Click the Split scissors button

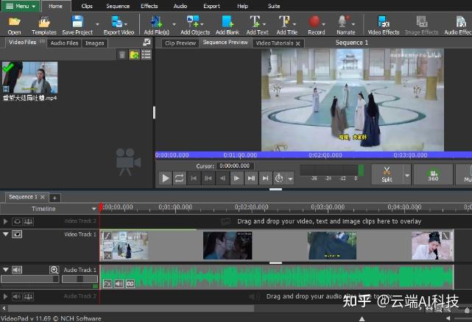387,174
